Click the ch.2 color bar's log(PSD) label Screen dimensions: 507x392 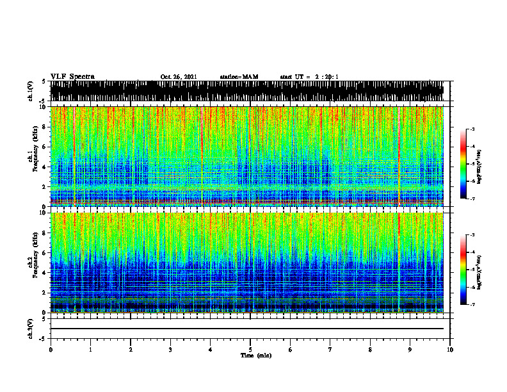click(479, 272)
